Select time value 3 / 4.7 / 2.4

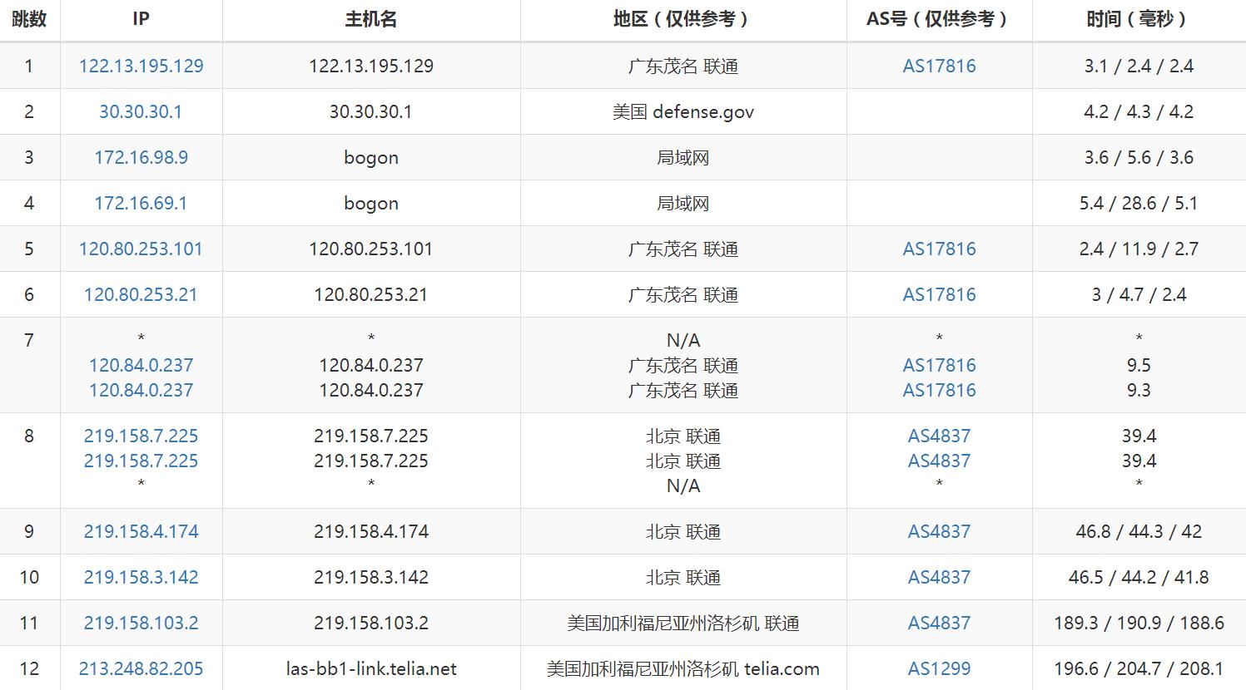pos(1139,295)
